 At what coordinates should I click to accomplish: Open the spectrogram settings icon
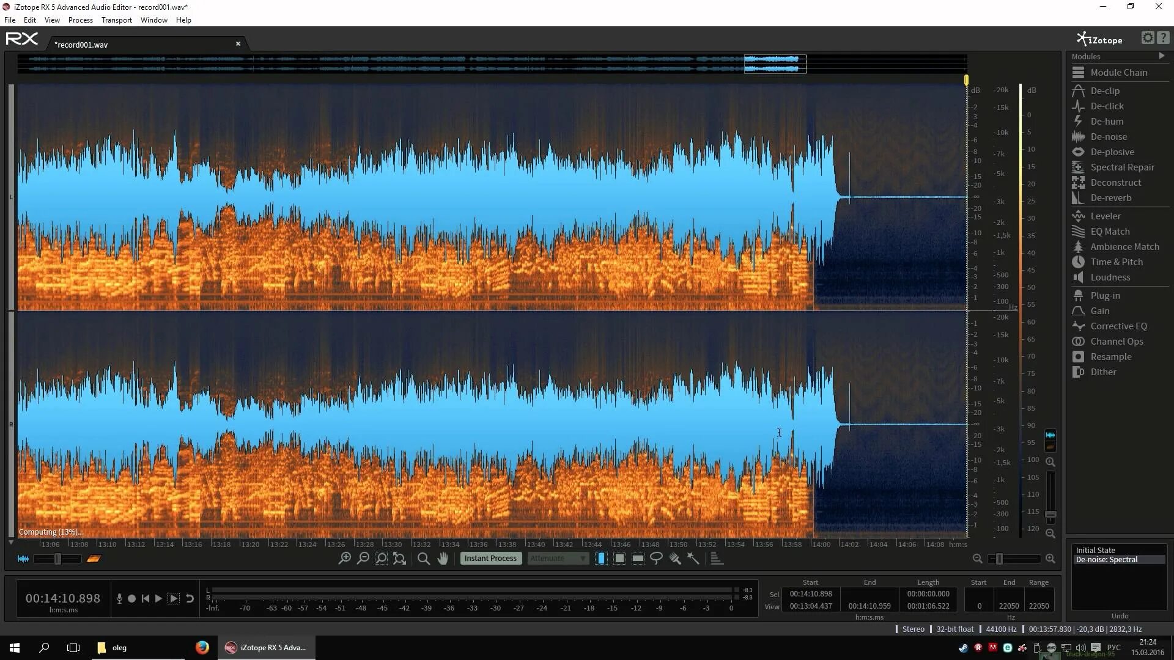click(x=1146, y=38)
